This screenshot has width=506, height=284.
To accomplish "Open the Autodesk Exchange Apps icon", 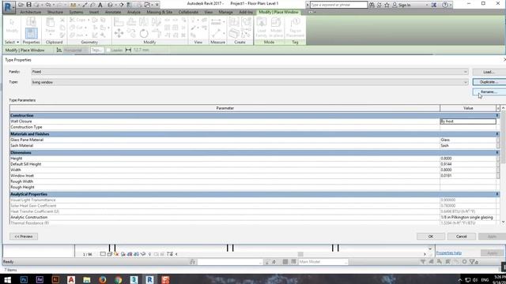I will [434, 5].
